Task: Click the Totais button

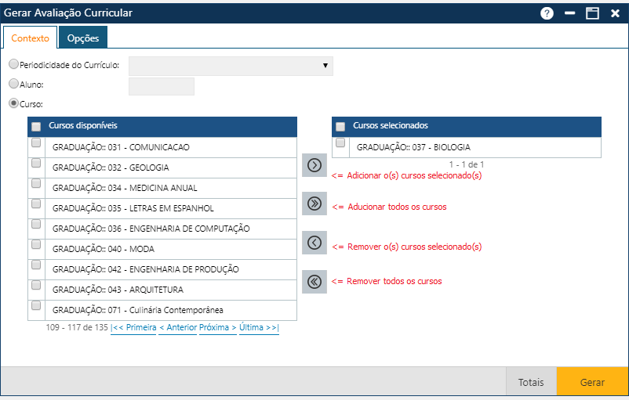Action: tap(531, 382)
